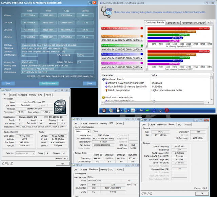Click Start Benchmark in EVEREST
The height and width of the screenshot is (197, 217).
click(x=49, y=83)
